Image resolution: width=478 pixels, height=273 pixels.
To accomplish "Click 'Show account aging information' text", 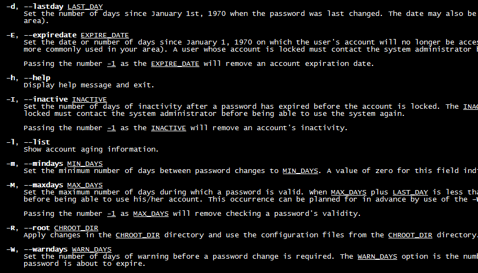I will [x=91, y=149].
